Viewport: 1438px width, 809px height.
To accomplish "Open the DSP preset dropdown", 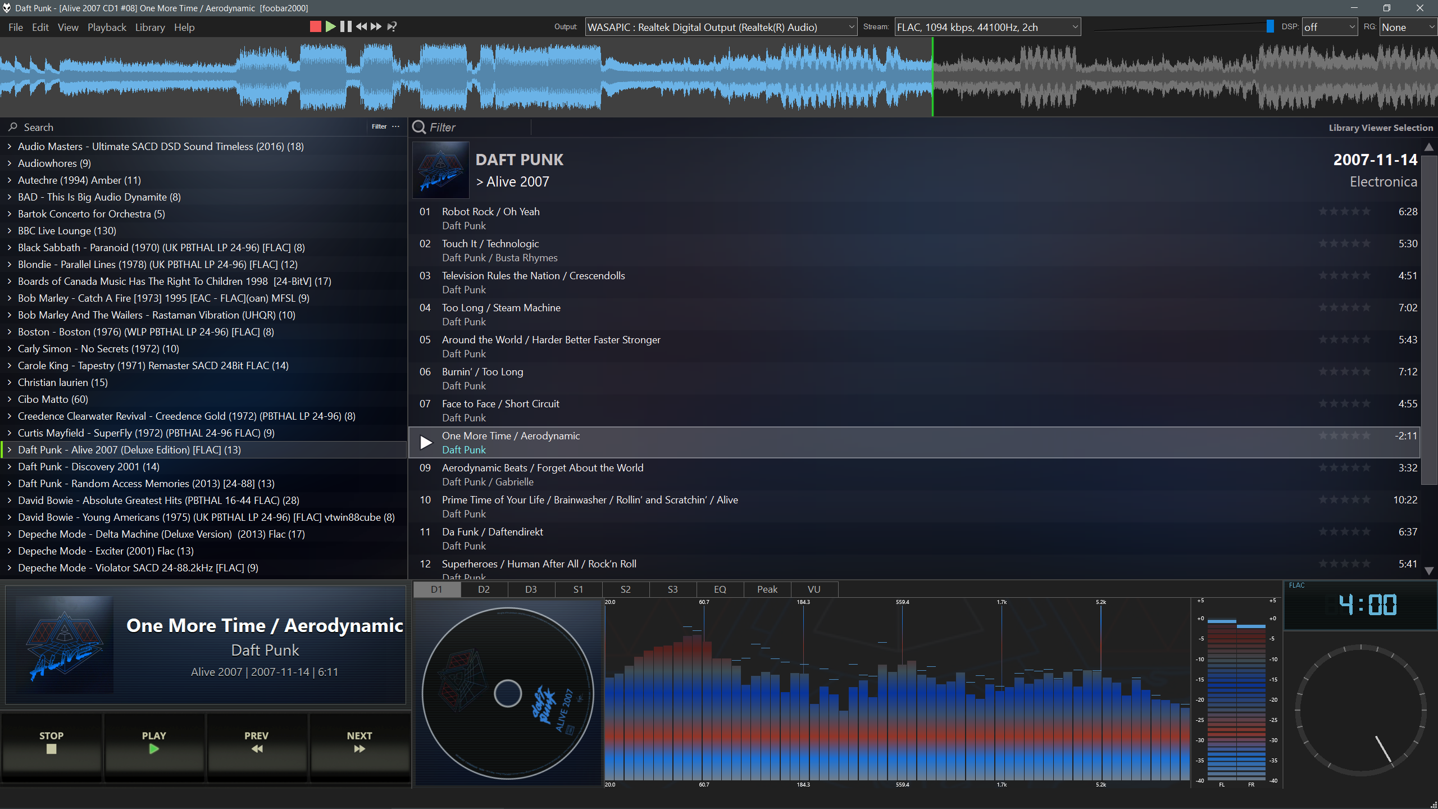I will click(1329, 27).
